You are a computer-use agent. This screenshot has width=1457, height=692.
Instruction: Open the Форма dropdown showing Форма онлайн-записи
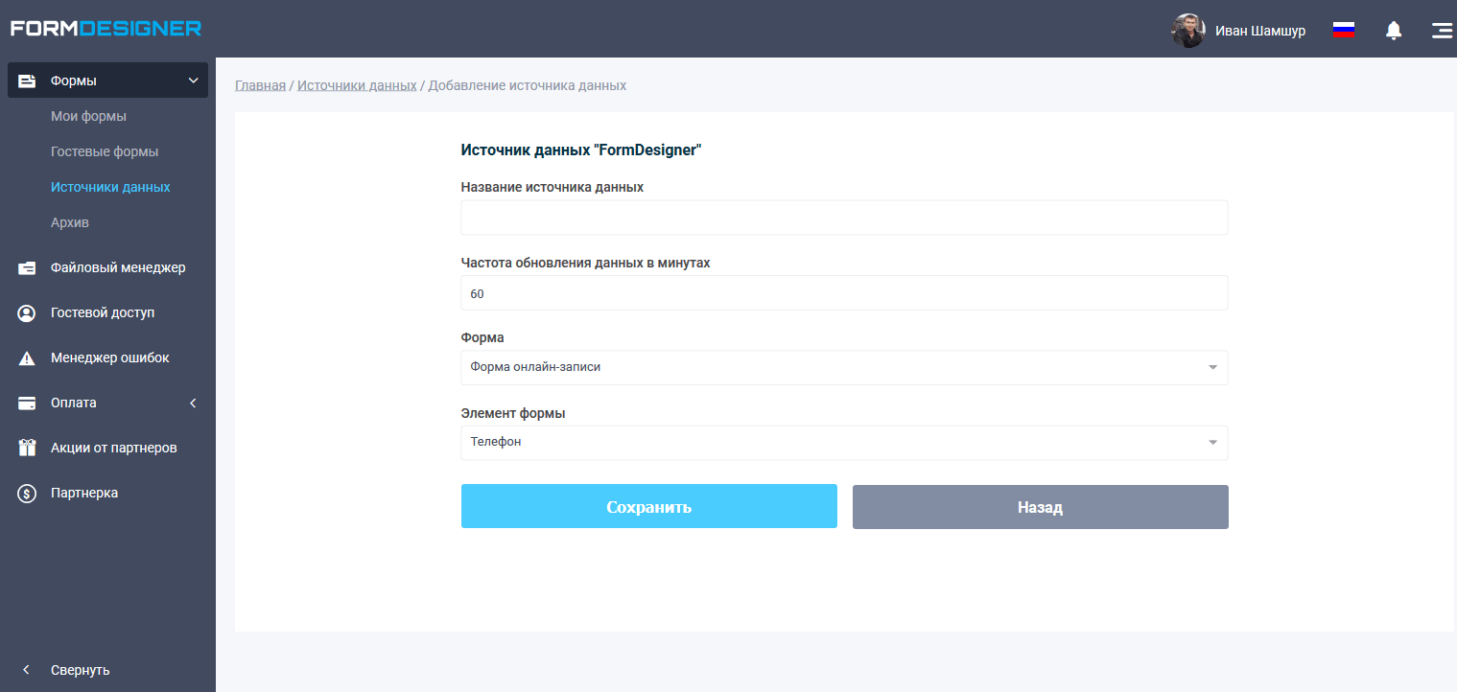(844, 367)
